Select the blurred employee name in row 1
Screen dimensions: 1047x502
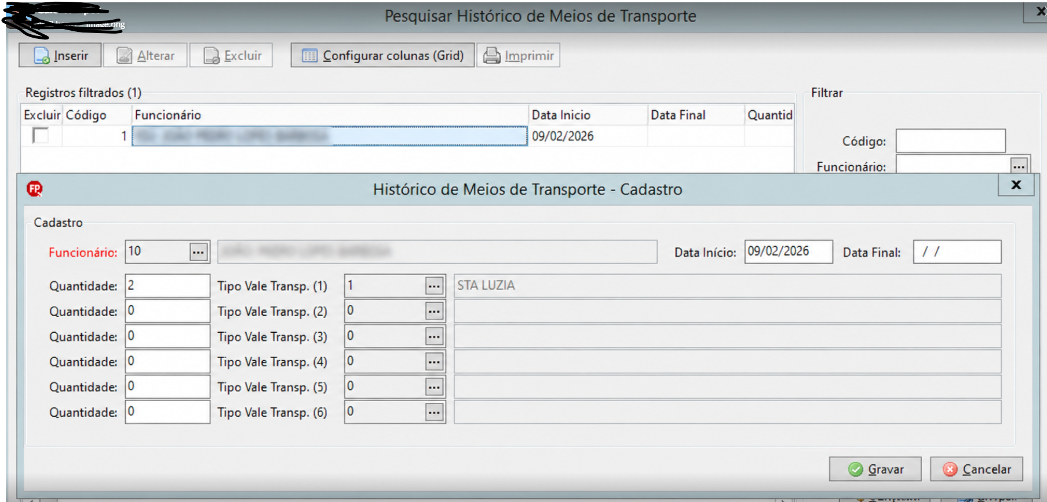[330, 136]
